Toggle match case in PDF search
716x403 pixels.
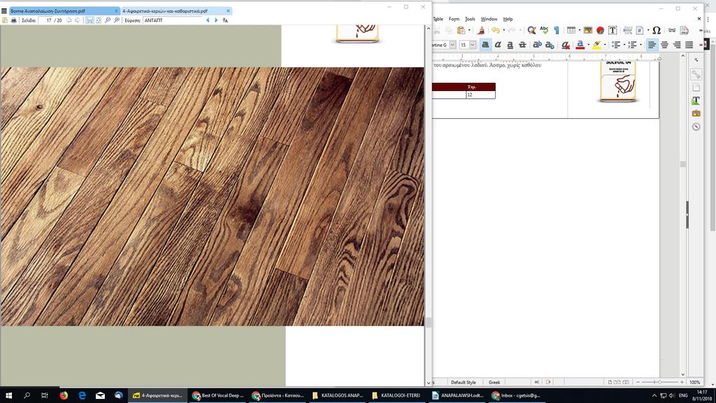tap(225, 20)
